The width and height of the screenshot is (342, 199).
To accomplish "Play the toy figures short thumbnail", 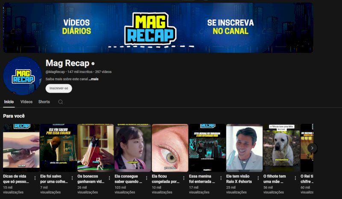I will pyautogui.click(x=95, y=148).
